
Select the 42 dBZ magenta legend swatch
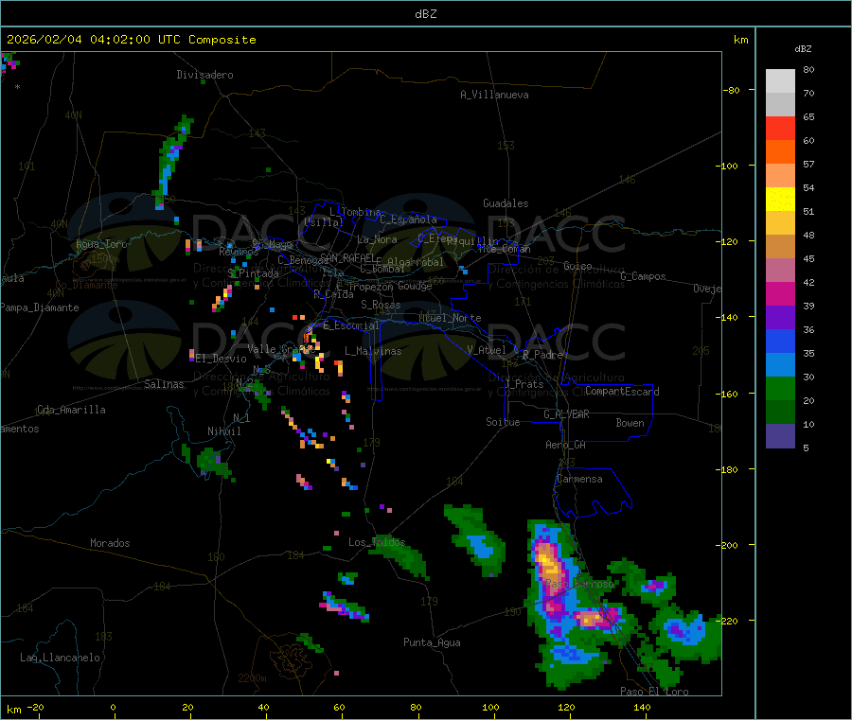[780, 293]
